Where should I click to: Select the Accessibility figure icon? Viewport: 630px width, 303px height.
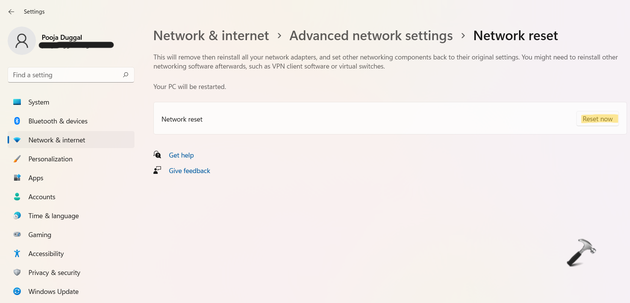tap(17, 253)
